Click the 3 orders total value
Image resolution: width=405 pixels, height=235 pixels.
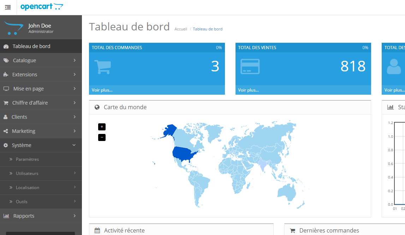click(x=215, y=66)
